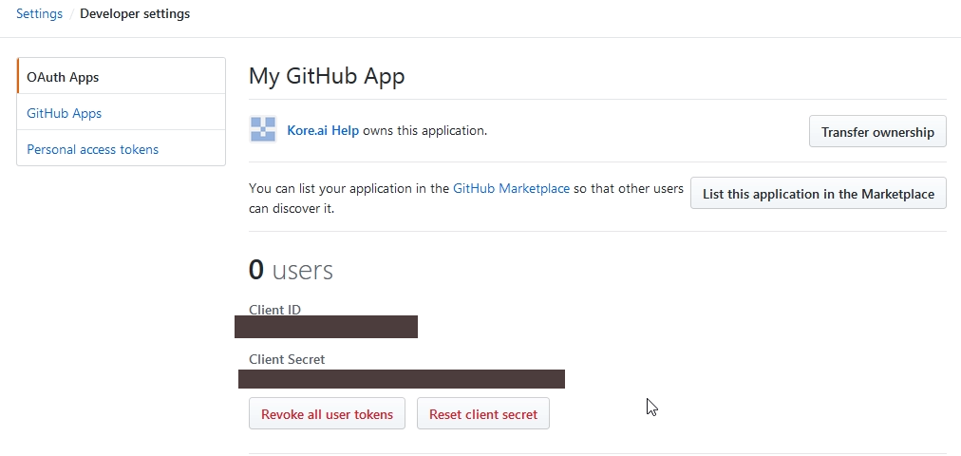Image resolution: width=961 pixels, height=456 pixels.
Task: Click Revoke all user tokens
Action: [327, 413]
